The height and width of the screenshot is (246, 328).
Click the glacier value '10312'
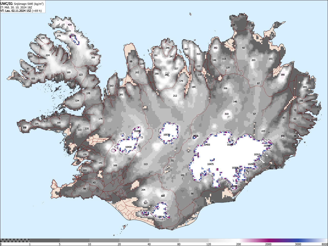(257, 155)
